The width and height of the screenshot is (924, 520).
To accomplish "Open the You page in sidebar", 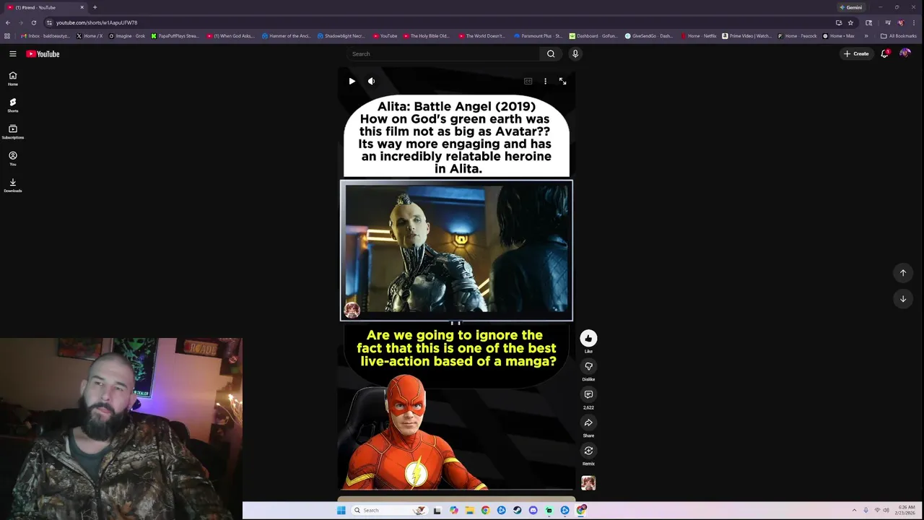I will click(12, 159).
